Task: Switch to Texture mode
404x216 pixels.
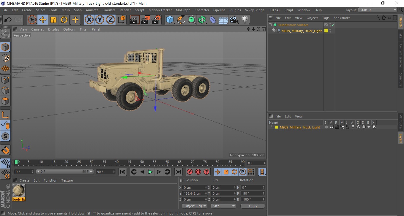Action: [x=5, y=58]
